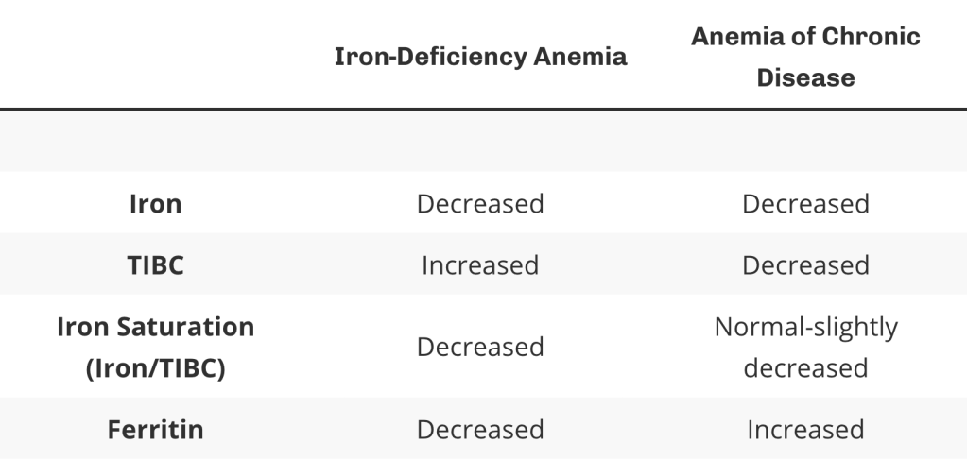The width and height of the screenshot is (967, 460).
Task: Select Ferritin value for Iron-Deficiency Anemia
Action: pos(480,430)
